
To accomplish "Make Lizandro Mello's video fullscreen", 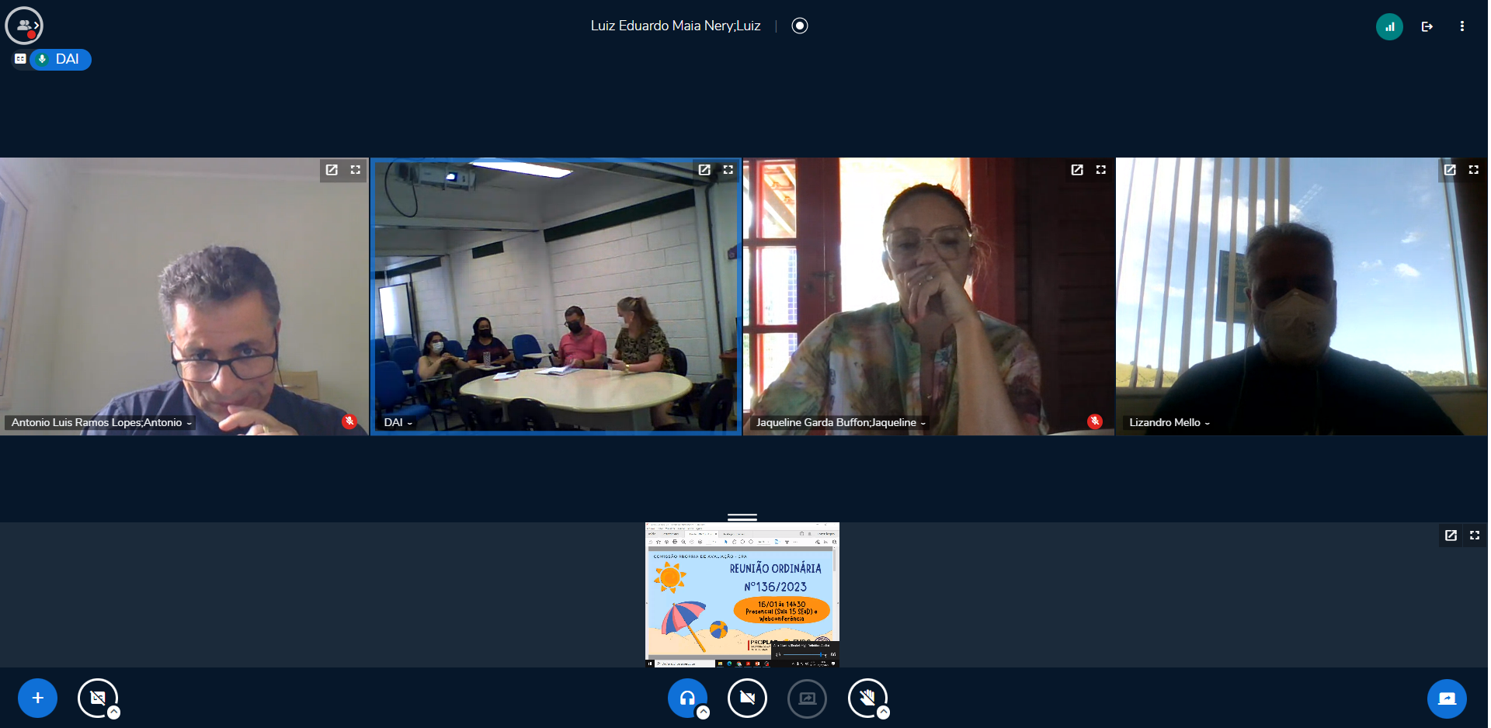I will 1473,170.
